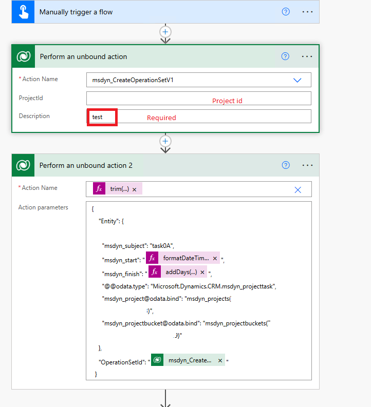Click the Description label
Viewport: 371px width, 407px height.
34,116
